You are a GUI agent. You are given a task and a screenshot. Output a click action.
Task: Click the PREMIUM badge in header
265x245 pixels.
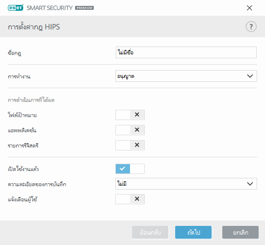(84, 8)
